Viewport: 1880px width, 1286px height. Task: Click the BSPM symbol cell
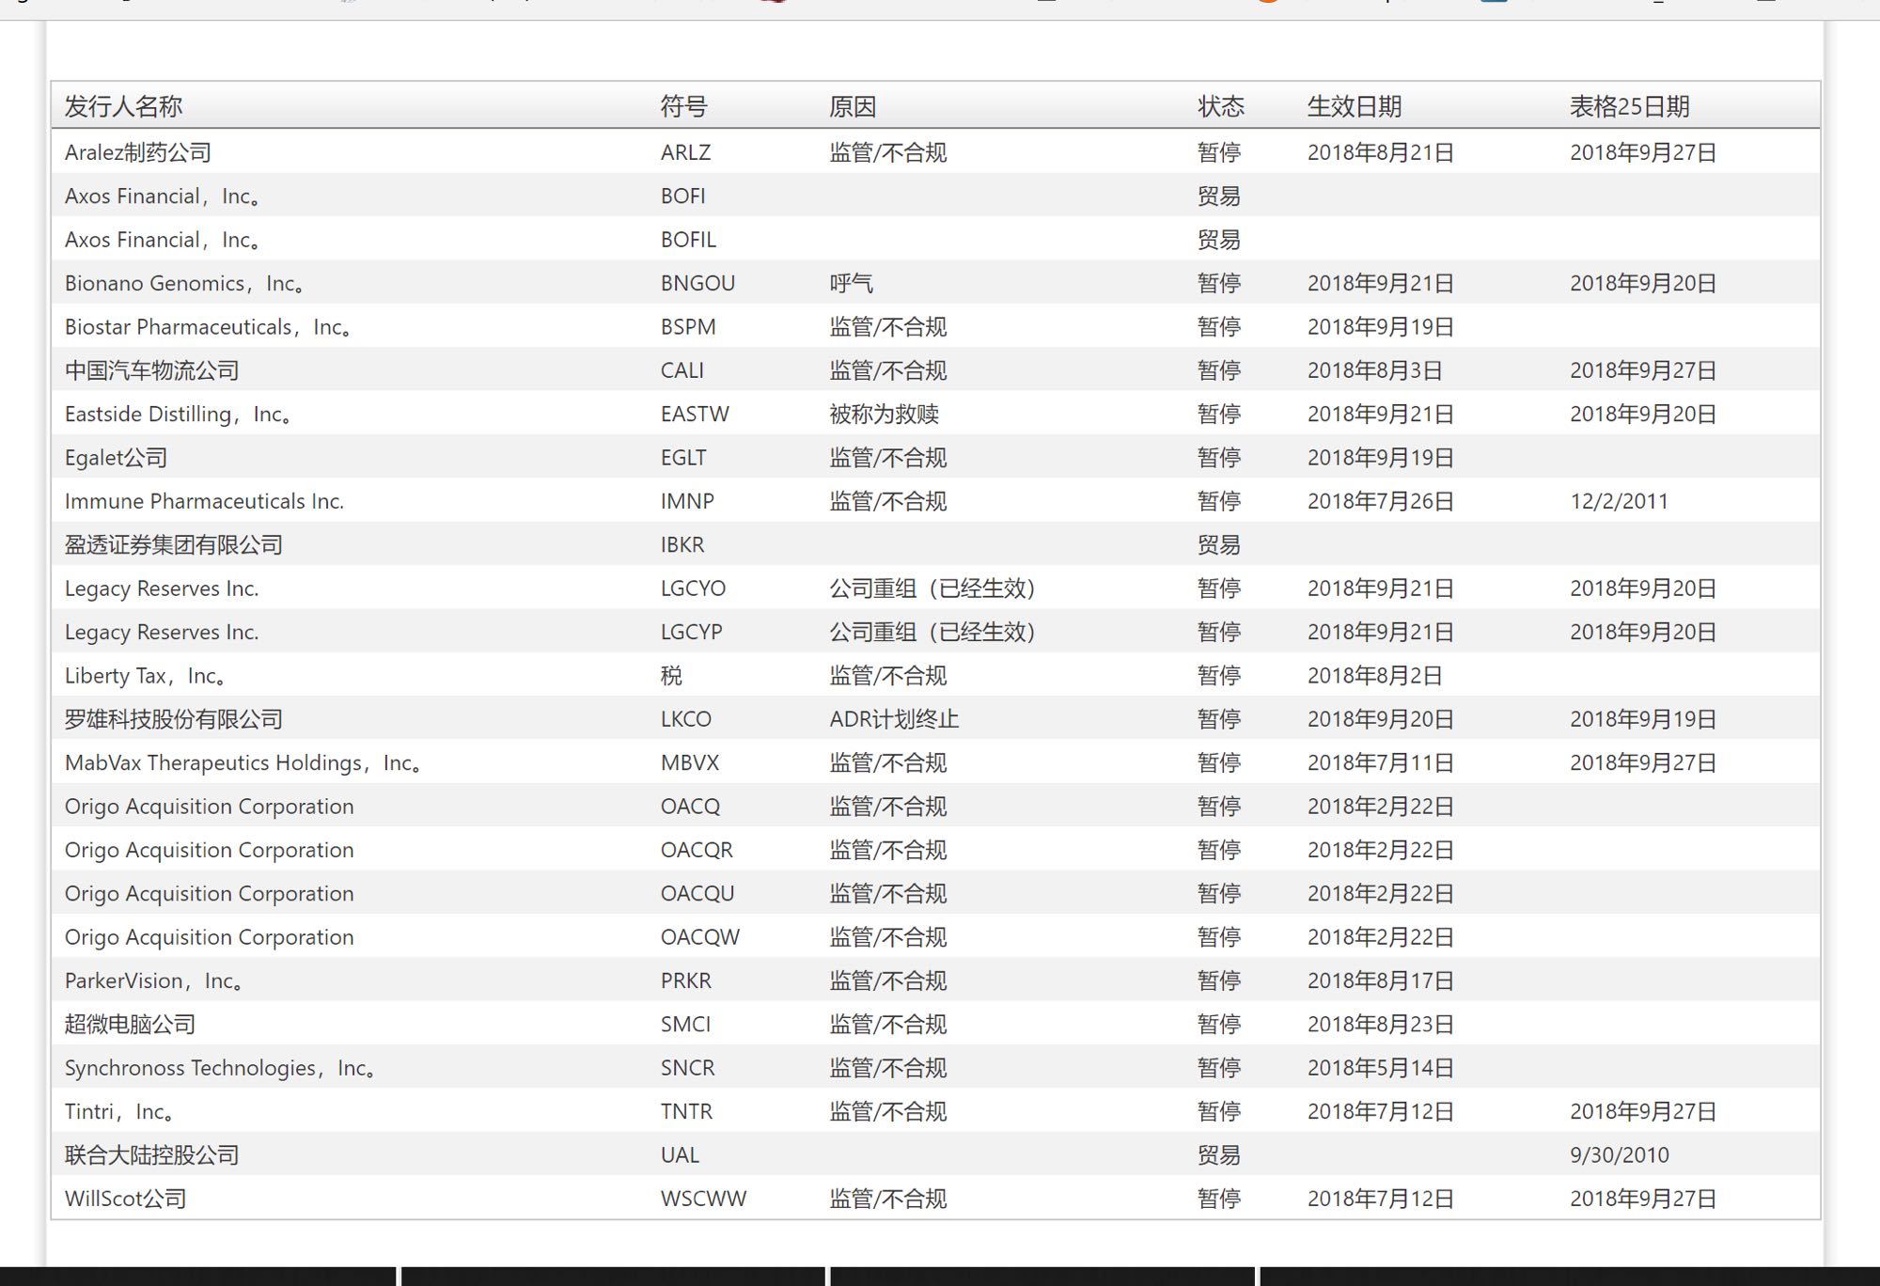click(x=688, y=327)
